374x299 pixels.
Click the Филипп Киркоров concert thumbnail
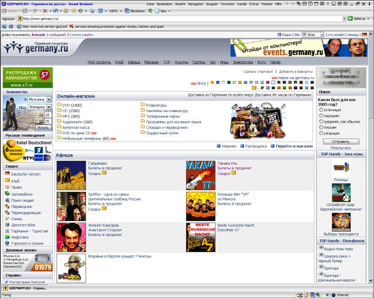(71, 237)
